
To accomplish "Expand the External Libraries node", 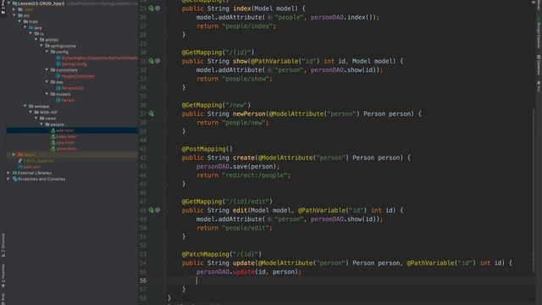I will pyautogui.click(x=8, y=173).
